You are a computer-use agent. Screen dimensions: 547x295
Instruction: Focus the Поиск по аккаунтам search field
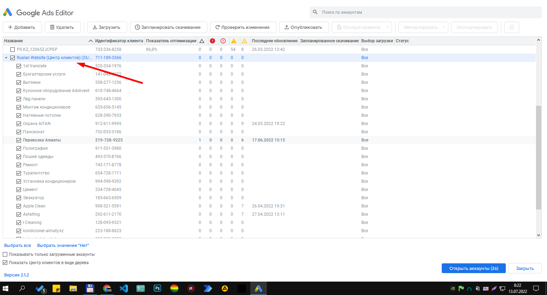click(426, 12)
